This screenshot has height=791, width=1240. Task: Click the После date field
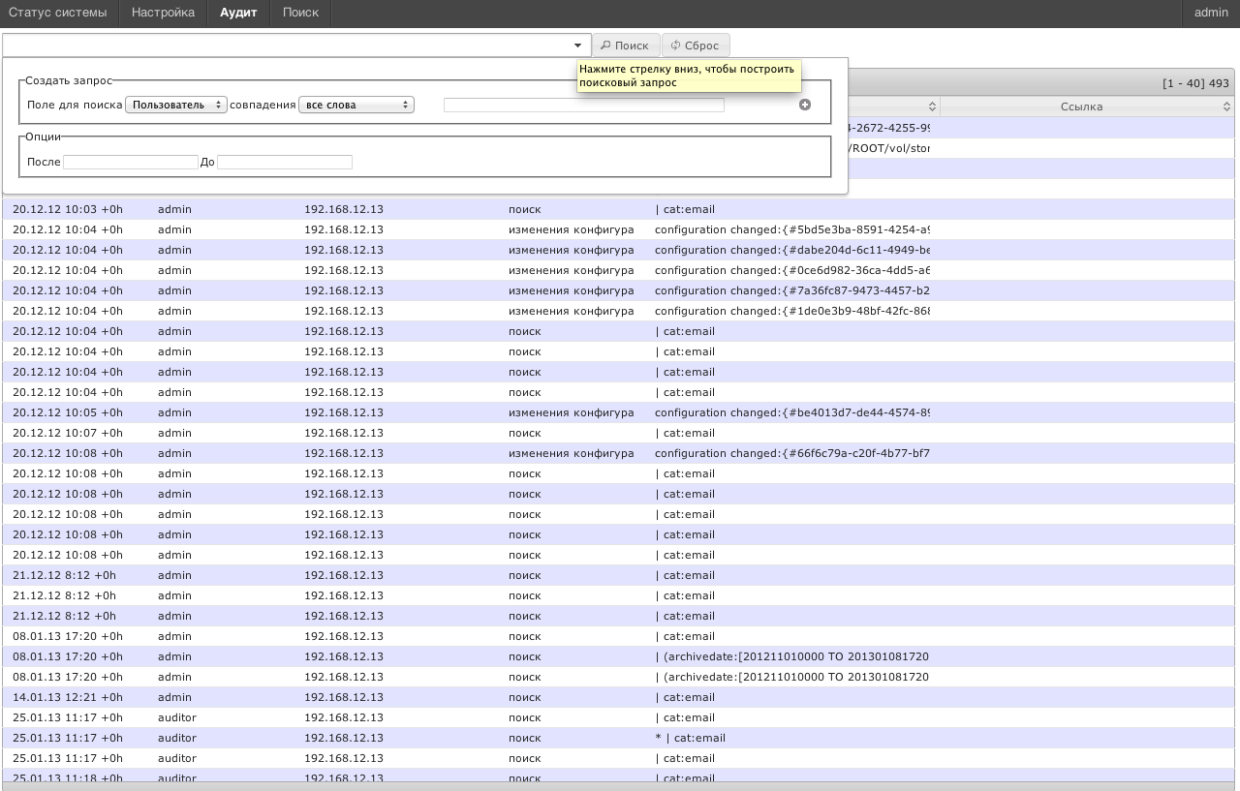(x=131, y=162)
